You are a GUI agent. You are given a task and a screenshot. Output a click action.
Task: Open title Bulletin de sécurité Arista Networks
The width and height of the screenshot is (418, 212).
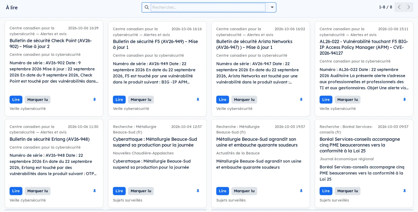[254, 44]
